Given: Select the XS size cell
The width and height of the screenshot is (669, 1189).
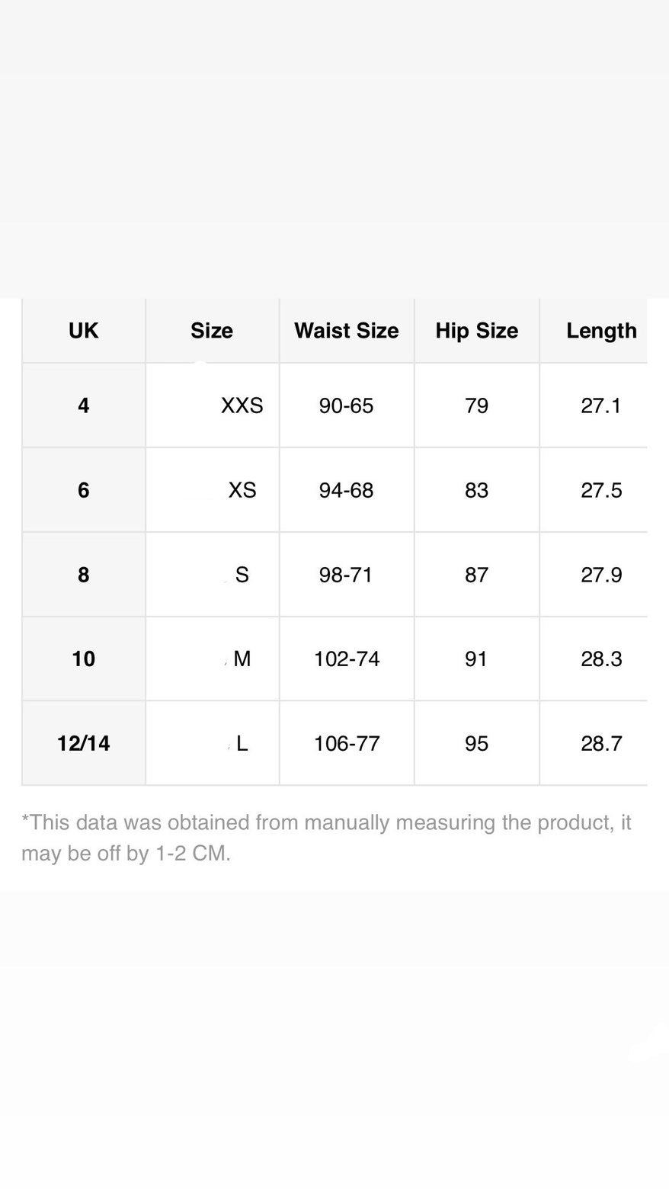Looking at the screenshot, I should click(242, 490).
